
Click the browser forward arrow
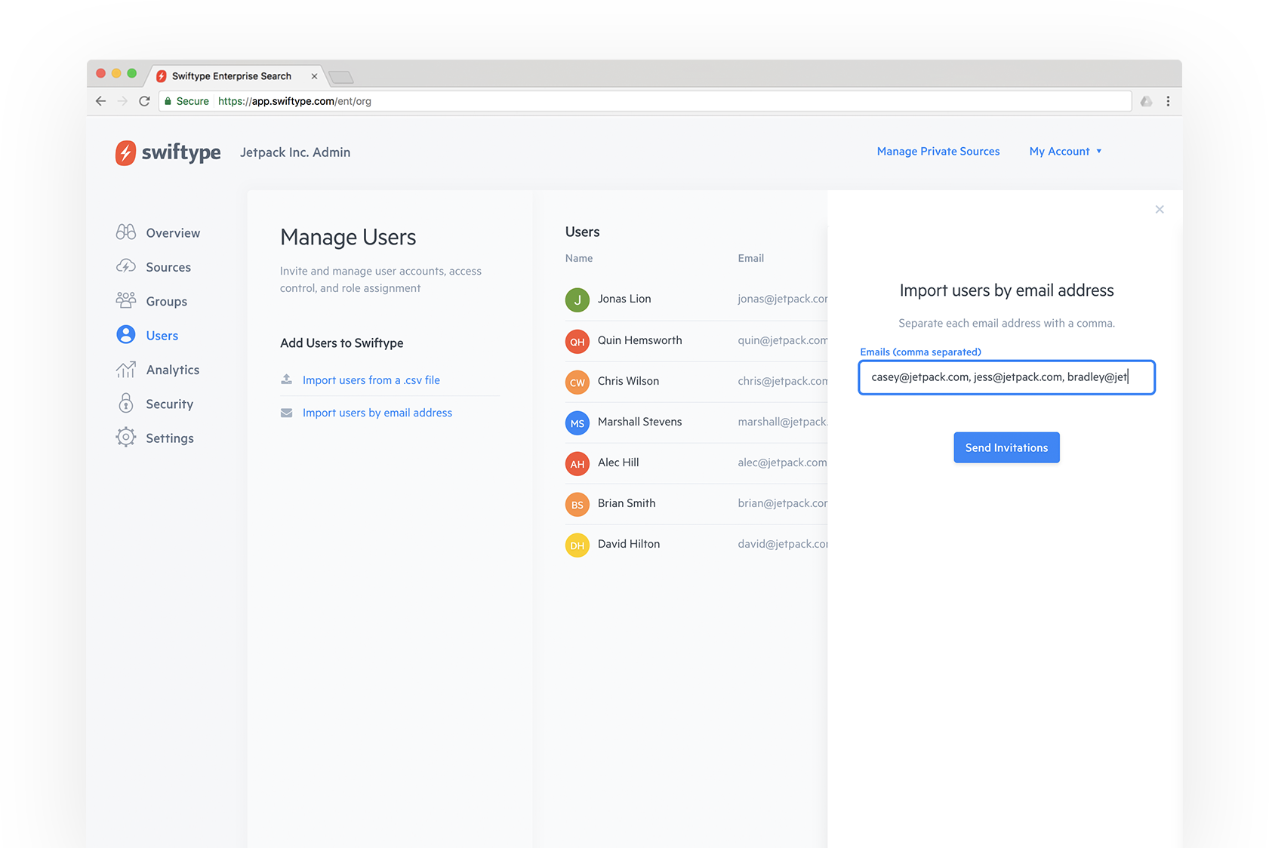coord(122,101)
